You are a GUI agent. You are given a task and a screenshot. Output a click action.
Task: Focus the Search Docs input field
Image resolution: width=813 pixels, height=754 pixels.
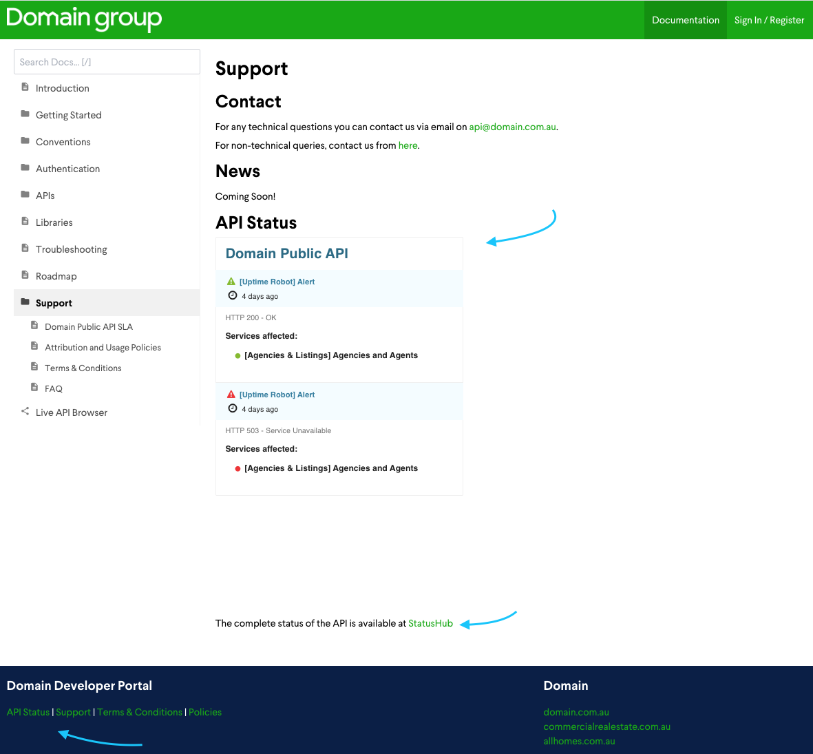pos(107,62)
